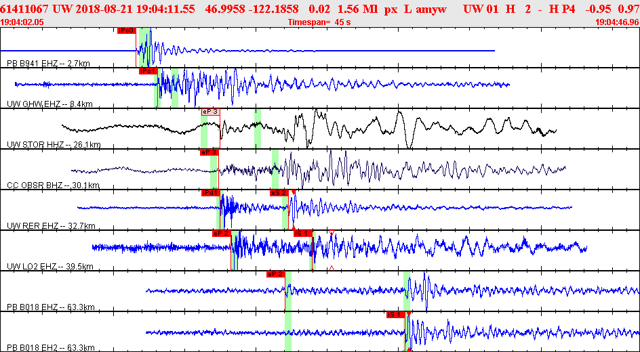Click the eP 2 pick flag on LO2

(222, 234)
